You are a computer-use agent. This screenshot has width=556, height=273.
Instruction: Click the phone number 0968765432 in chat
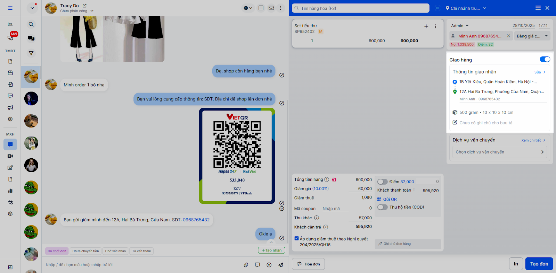pos(196,220)
